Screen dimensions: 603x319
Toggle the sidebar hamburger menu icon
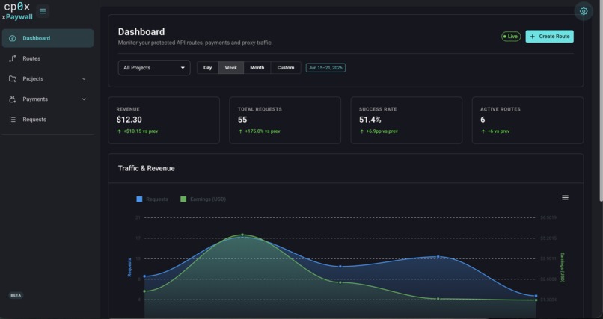pos(43,11)
